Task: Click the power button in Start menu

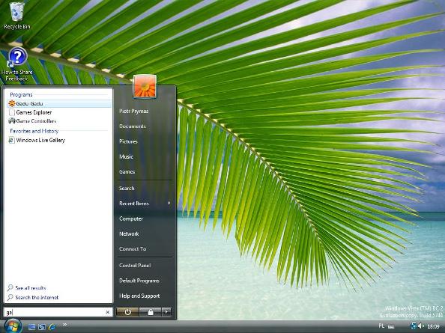Action: click(x=127, y=312)
